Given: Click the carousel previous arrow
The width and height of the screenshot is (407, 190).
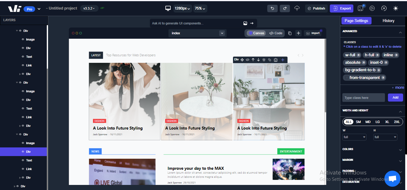Looking at the screenshot, I should (x=299, y=55).
